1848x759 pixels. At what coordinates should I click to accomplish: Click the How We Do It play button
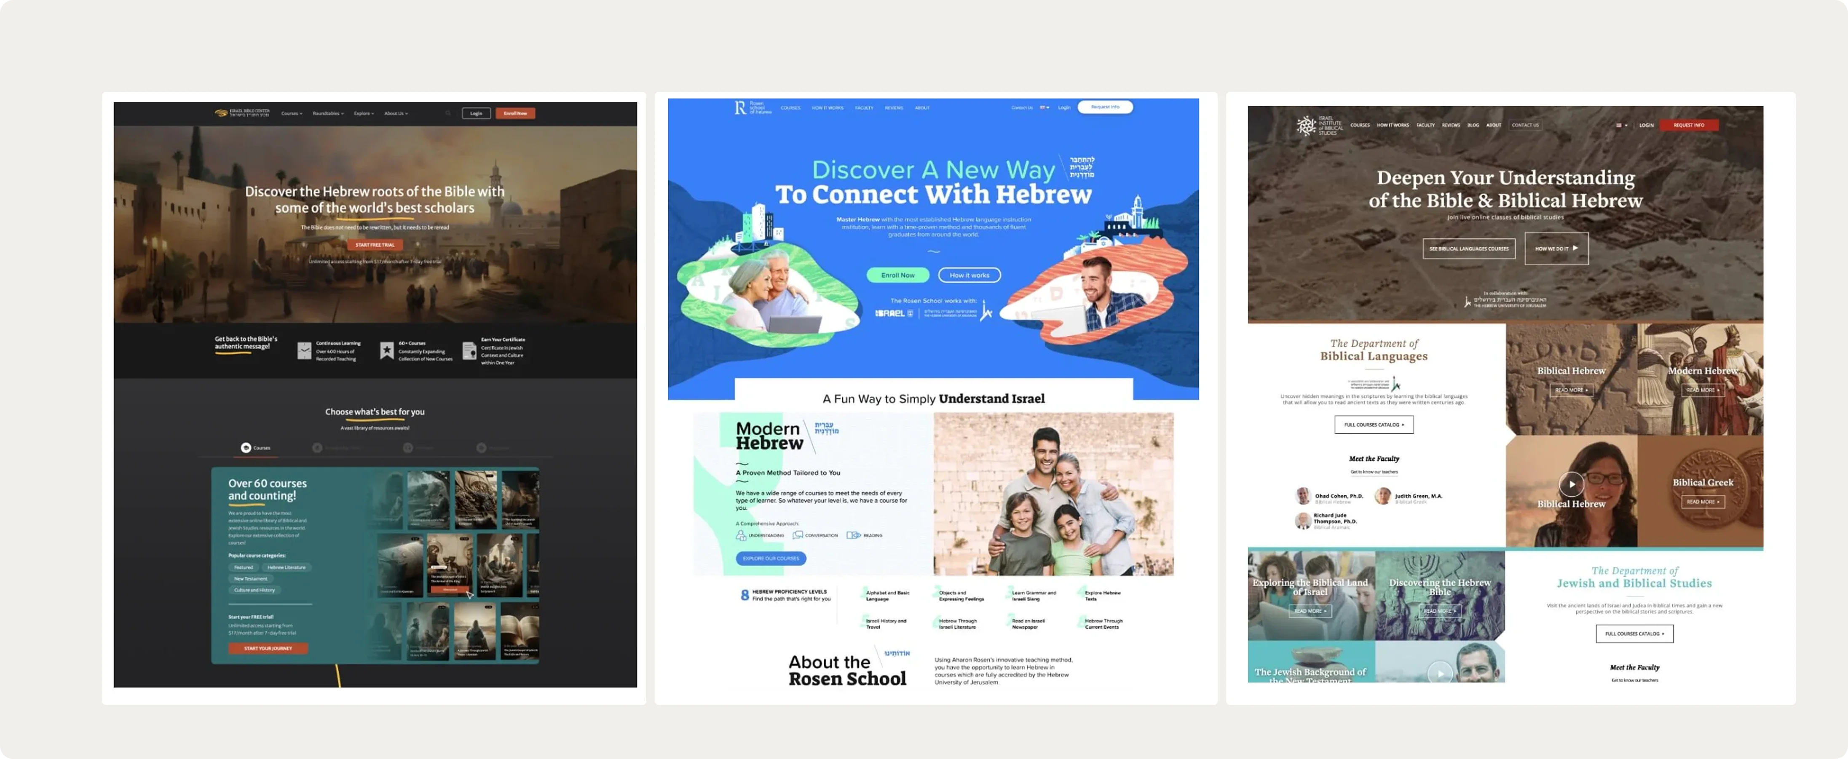(1556, 248)
